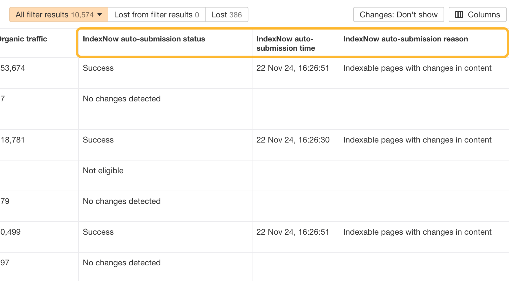Click the 53,674 organic traffic value
This screenshot has height=281, width=509.
click(x=13, y=68)
